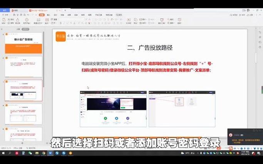Image resolution: width=263 pixels, height=164 pixels.
Task: Start slideshow from current slide icon
Action: pyautogui.click(x=27, y=20)
